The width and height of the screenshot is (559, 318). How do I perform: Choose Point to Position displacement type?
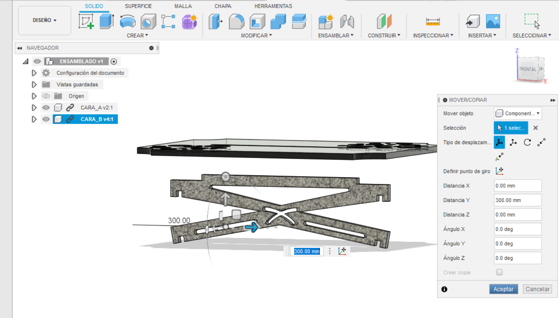pyautogui.click(x=499, y=156)
